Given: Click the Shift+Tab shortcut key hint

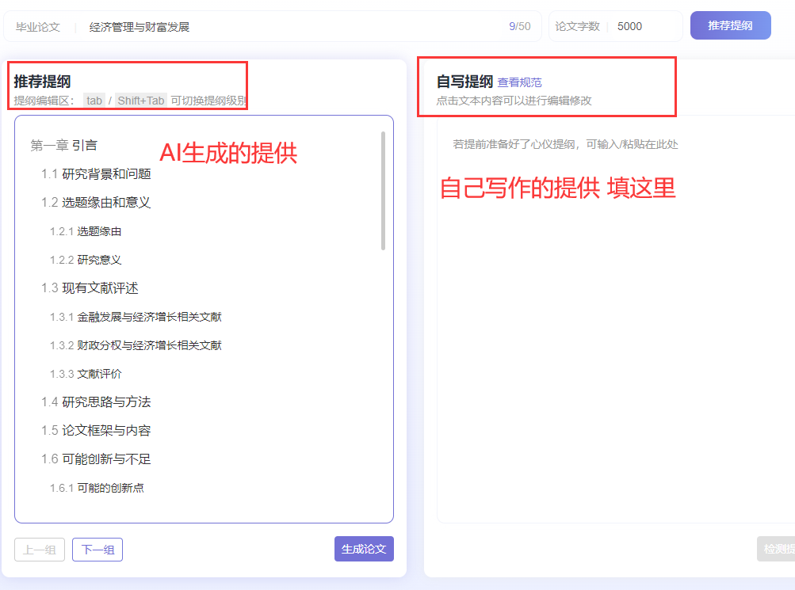Looking at the screenshot, I should 141,101.
